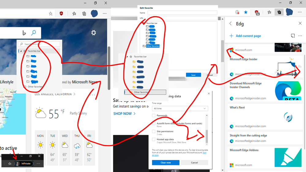Open What's Next collection card
Screen dimensions: 306x172
265,117
